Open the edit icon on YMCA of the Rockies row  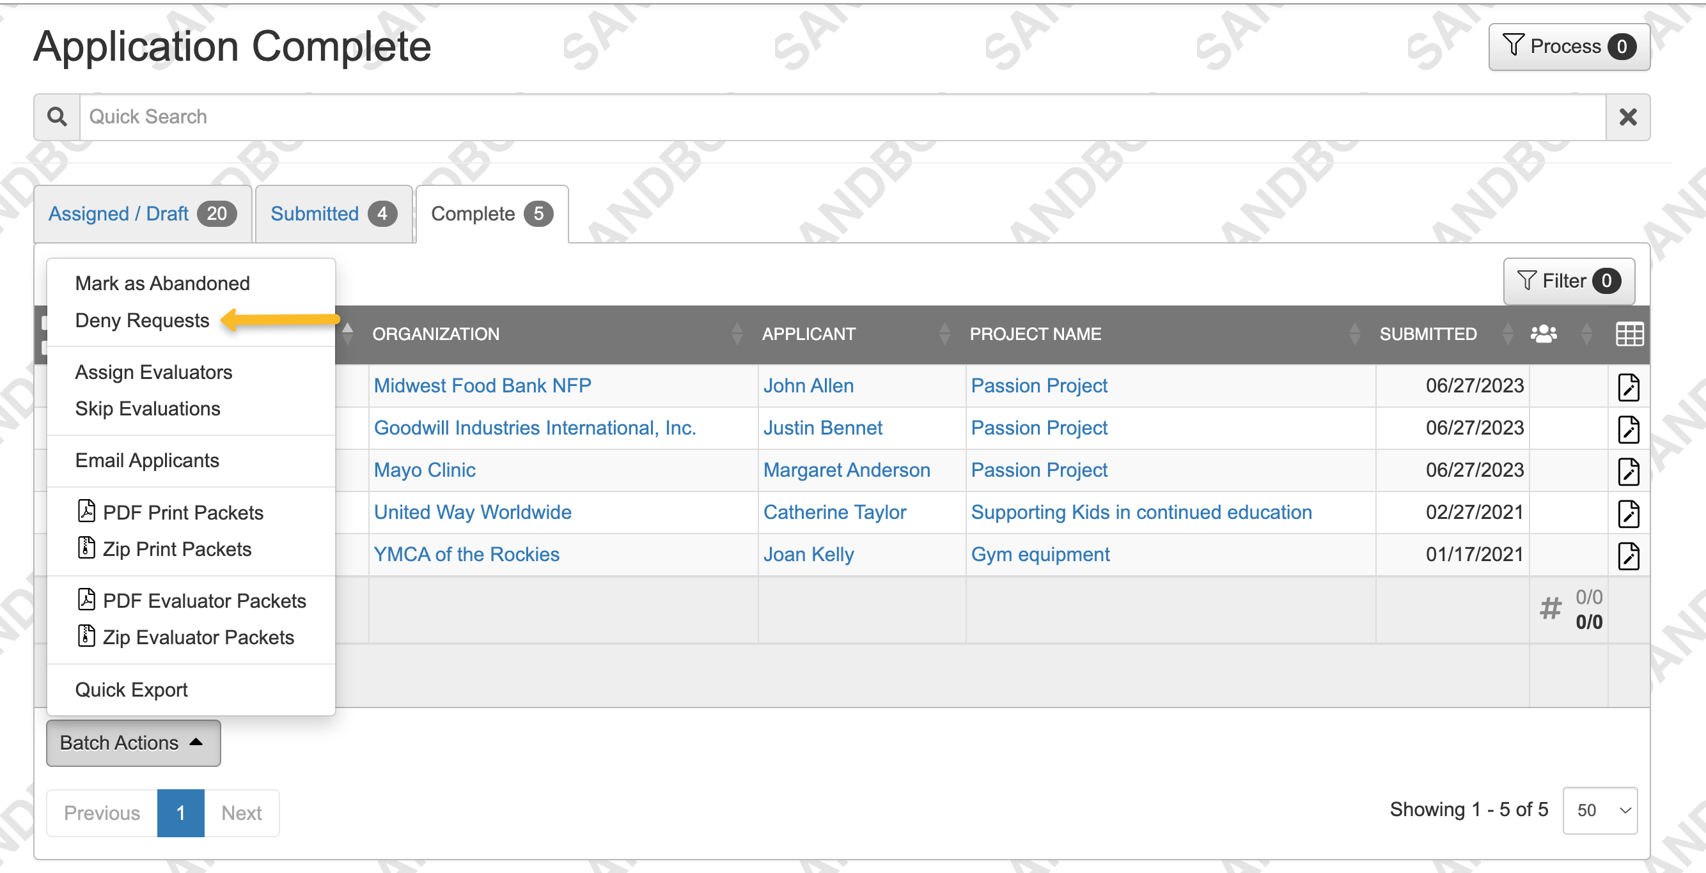coord(1629,556)
